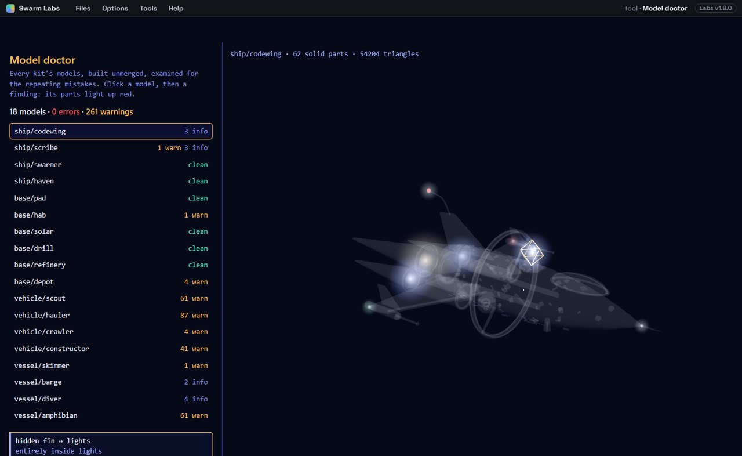Choose the vessel/diver model
The width and height of the screenshot is (742, 456).
click(111, 399)
